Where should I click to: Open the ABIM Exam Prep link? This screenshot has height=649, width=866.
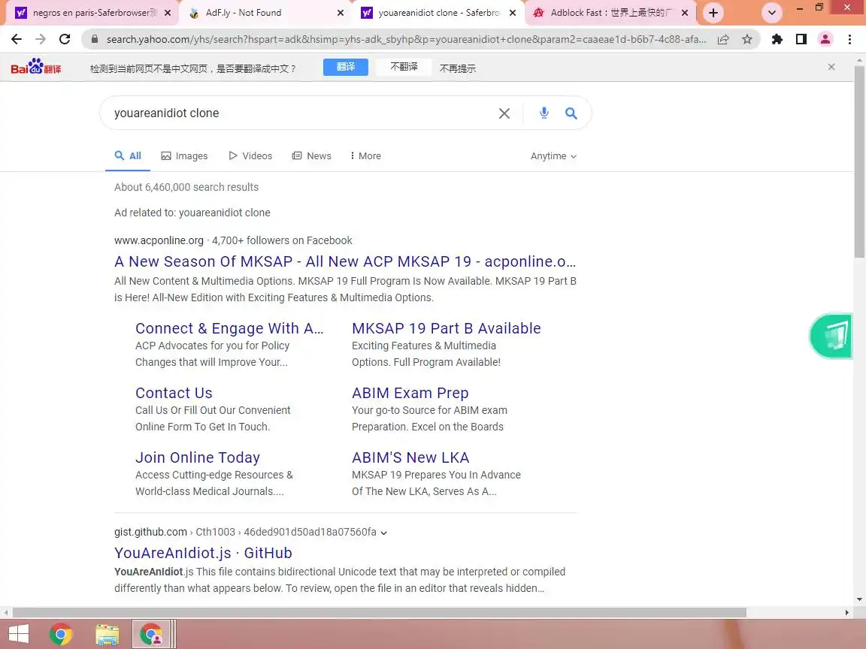click(x=410, y=393)
